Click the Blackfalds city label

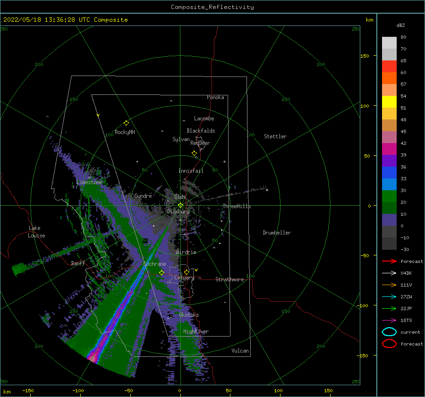pos(201,131)
